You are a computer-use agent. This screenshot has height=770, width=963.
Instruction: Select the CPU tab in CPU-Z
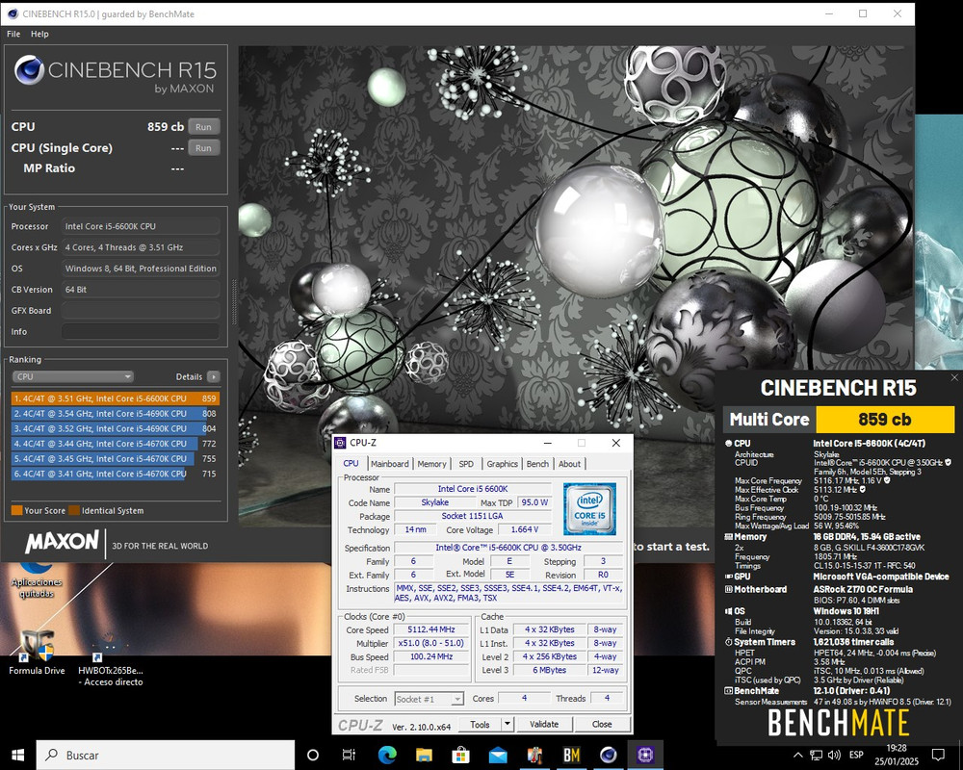(351, 463)
